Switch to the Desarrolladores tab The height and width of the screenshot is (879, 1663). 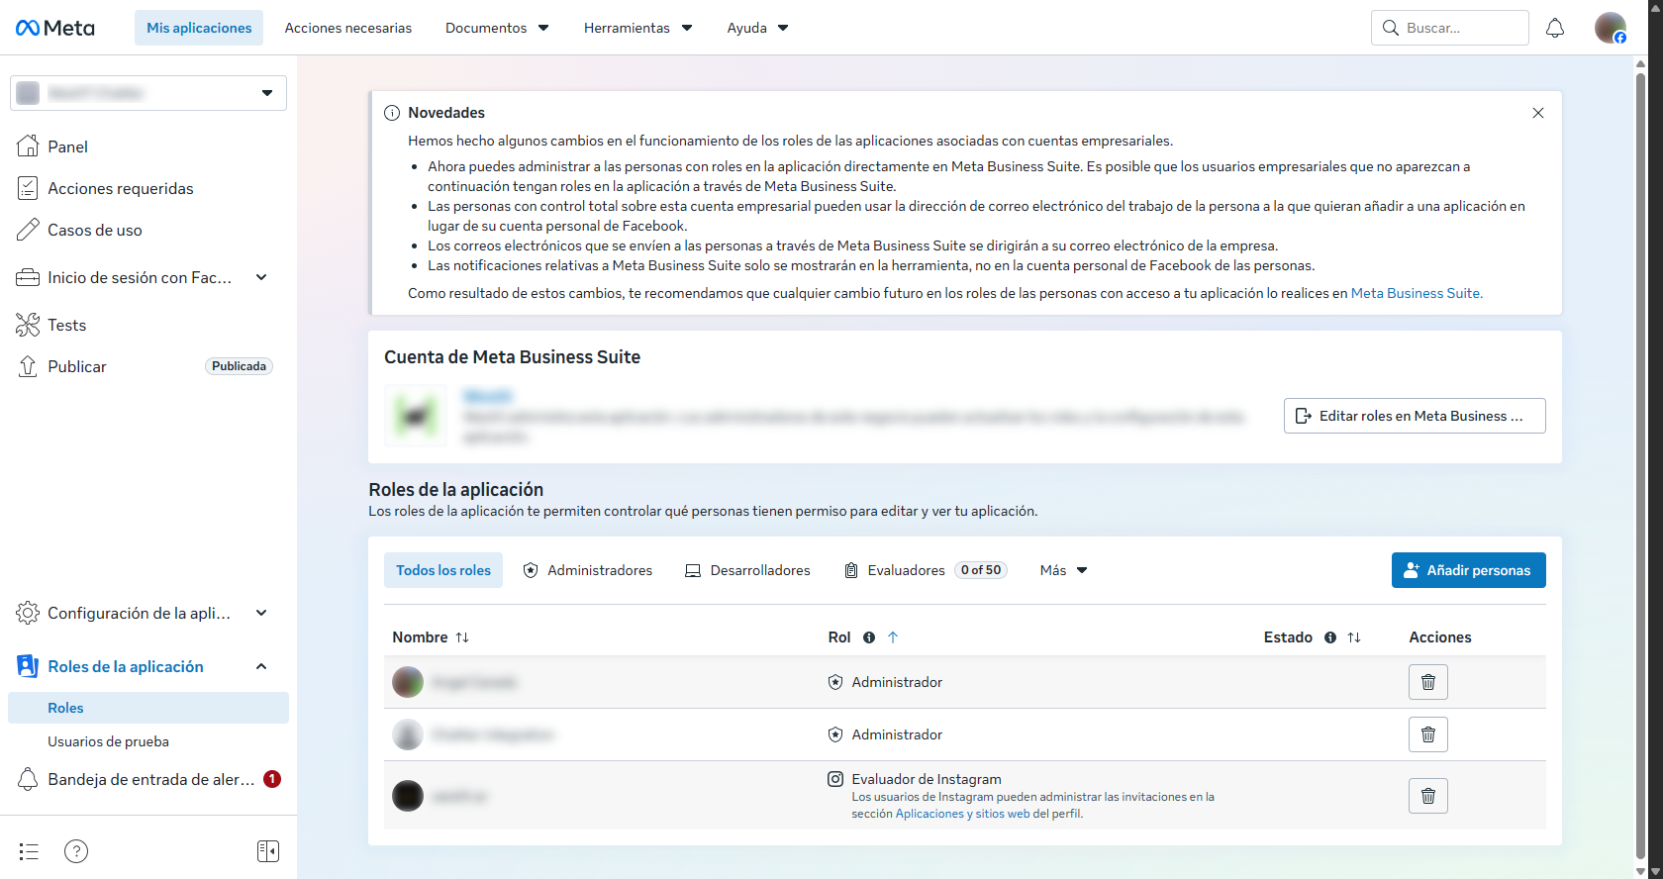point(748,570)
